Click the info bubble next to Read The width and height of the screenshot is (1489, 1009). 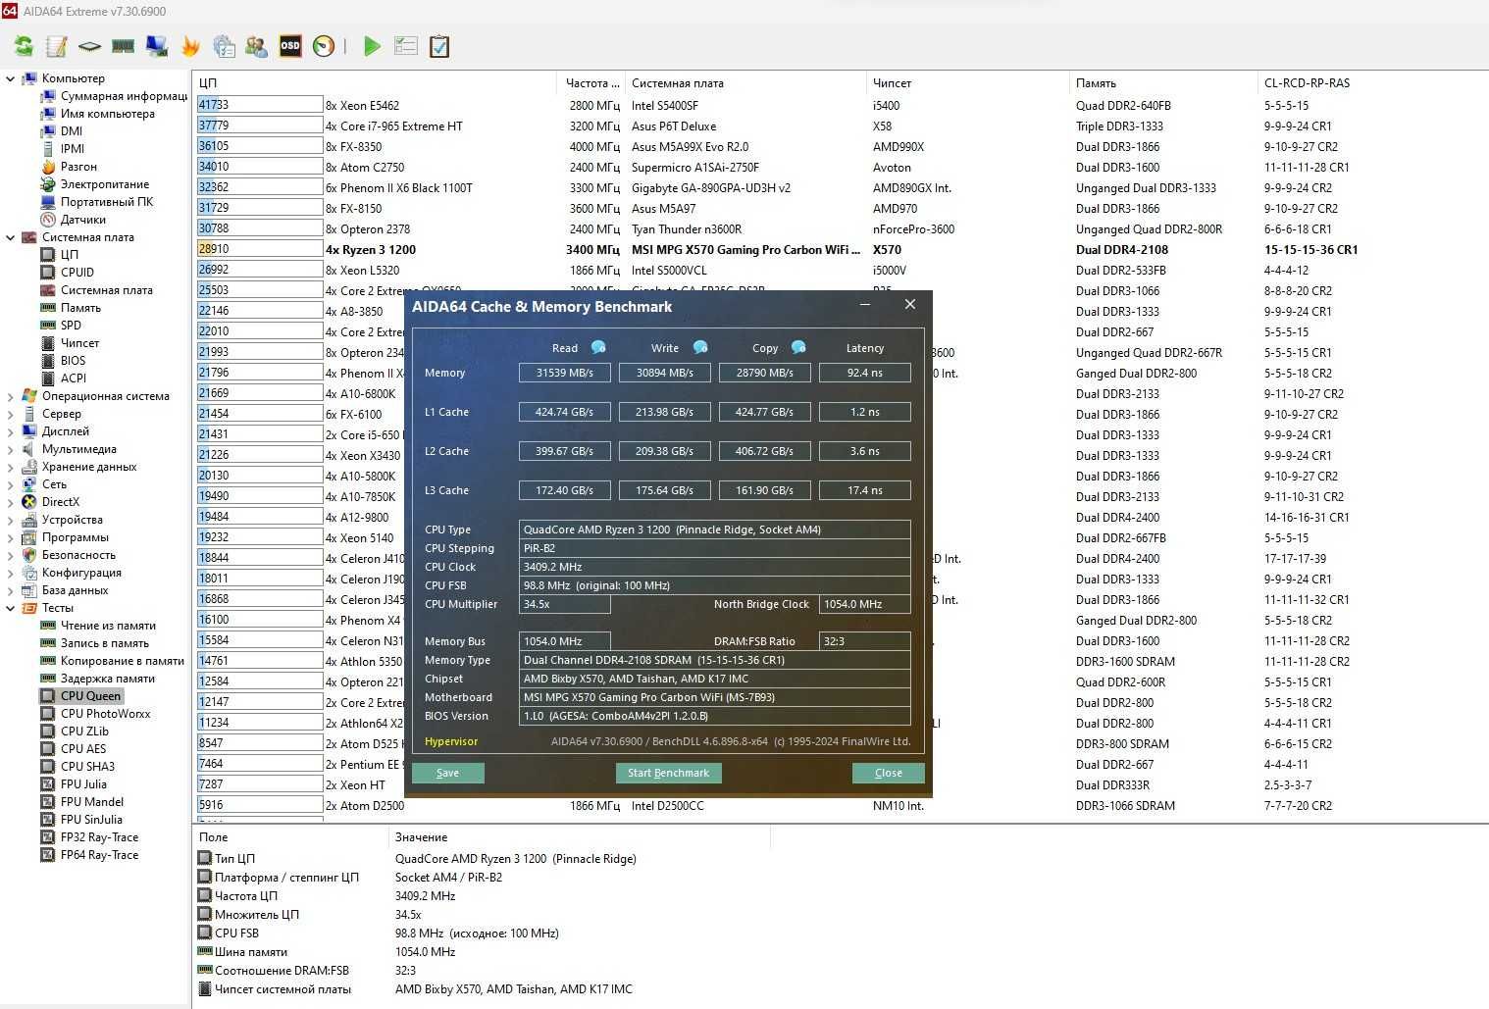598,347
